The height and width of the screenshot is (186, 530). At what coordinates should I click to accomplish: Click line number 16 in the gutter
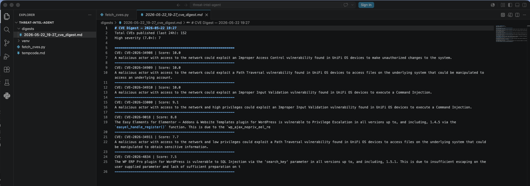coord(105,107)
